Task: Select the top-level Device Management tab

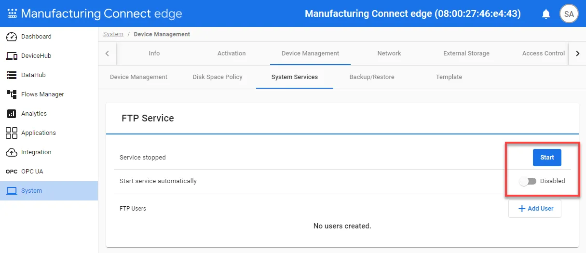Action: 310,53
